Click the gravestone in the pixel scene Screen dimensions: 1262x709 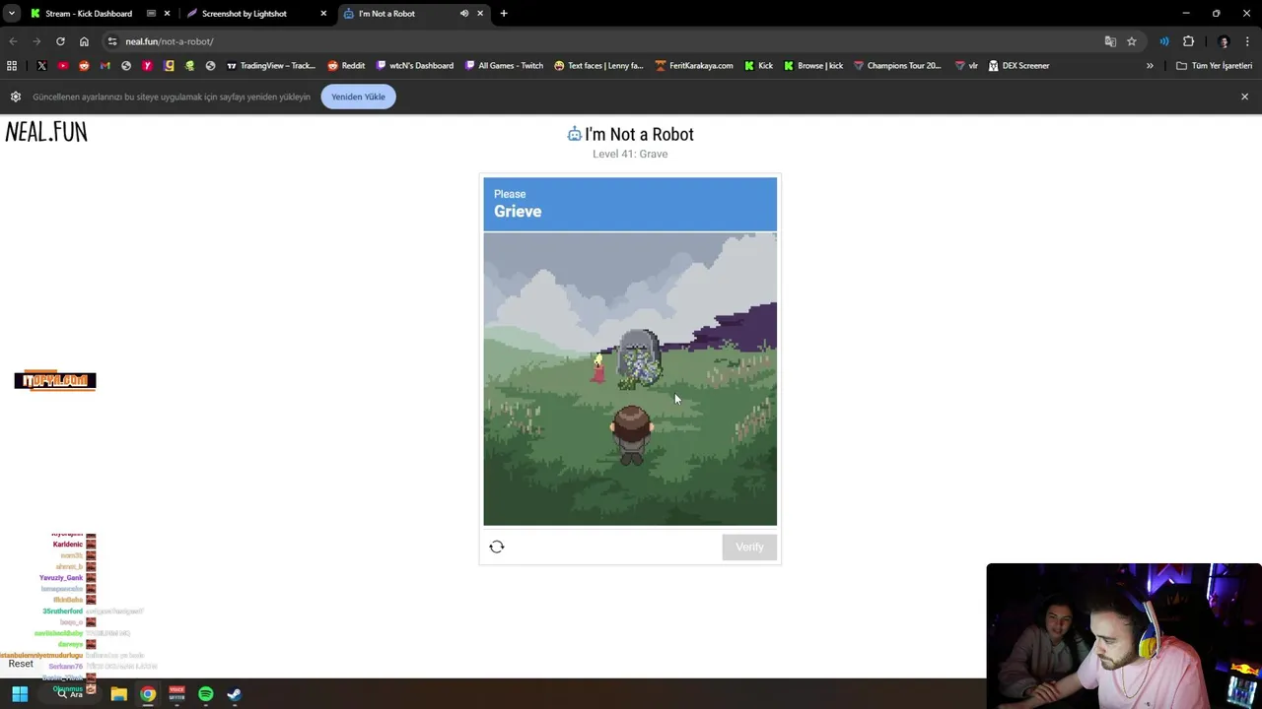pos(639,356)
